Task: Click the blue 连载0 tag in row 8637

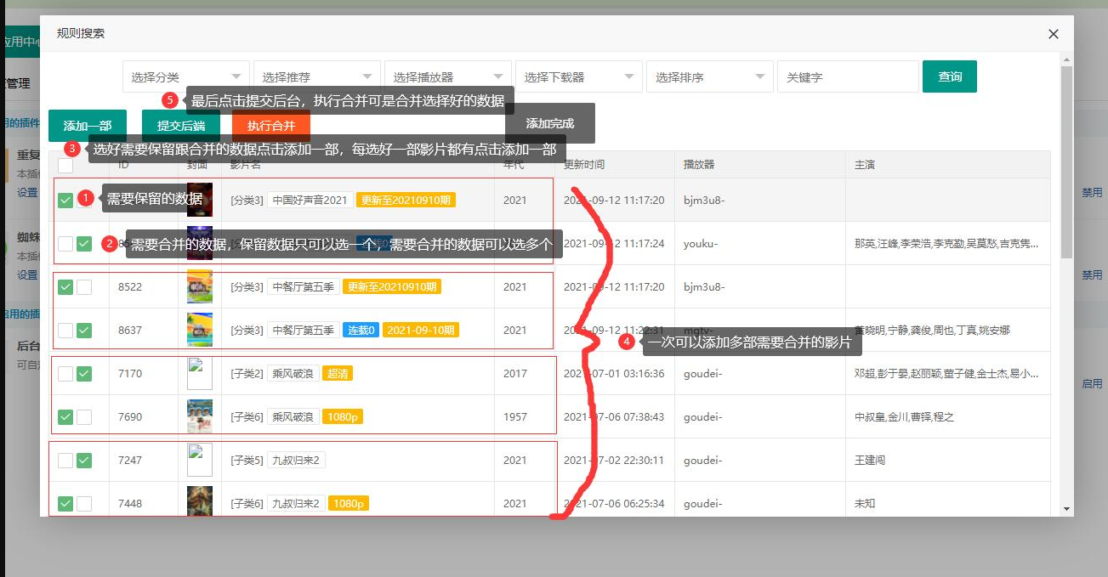Action: point(361,330)
